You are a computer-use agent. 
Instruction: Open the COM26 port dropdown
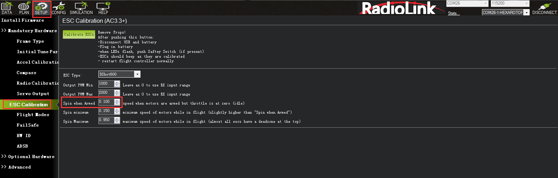(486, 3)
